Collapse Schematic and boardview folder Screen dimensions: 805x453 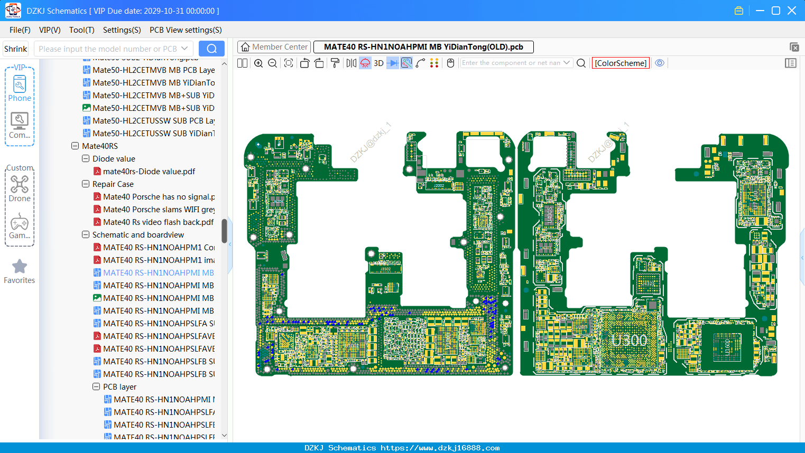86,234
